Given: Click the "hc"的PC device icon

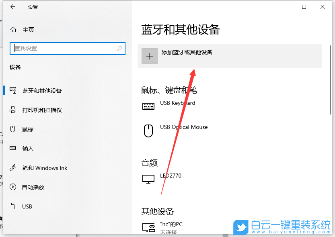Looking at the screenshot, I should [x=148, y=226].
